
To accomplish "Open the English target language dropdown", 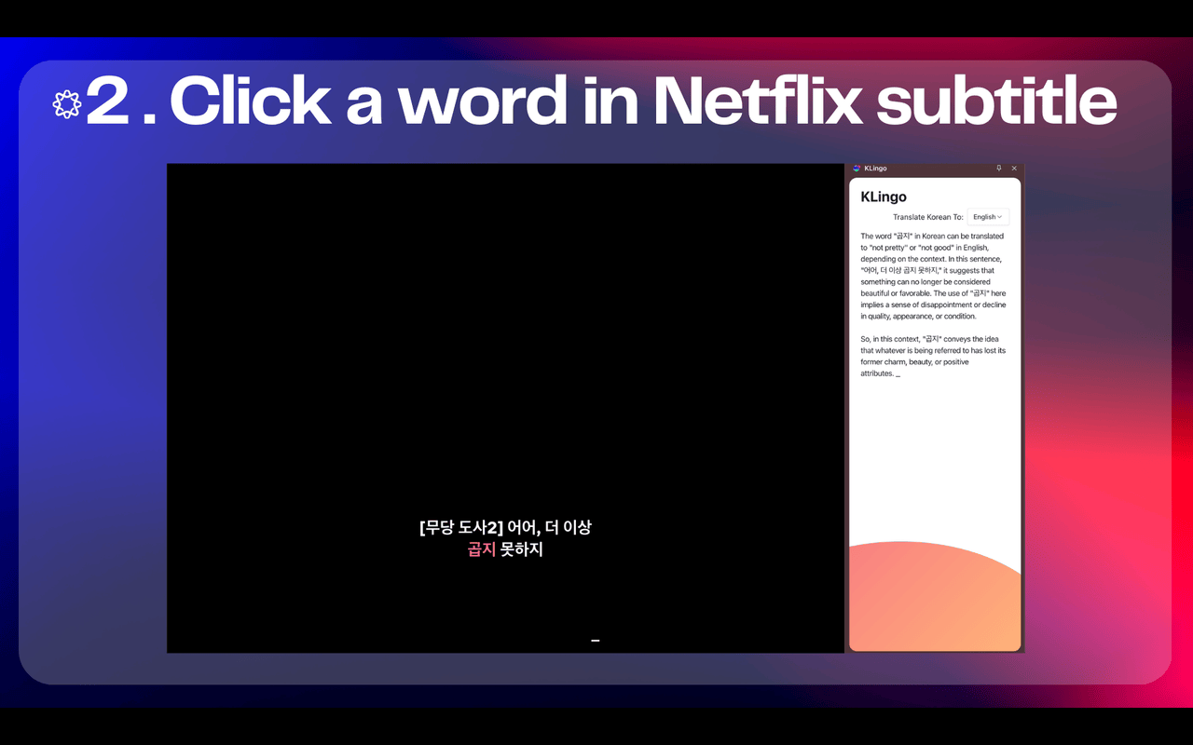I will [988, 217].
